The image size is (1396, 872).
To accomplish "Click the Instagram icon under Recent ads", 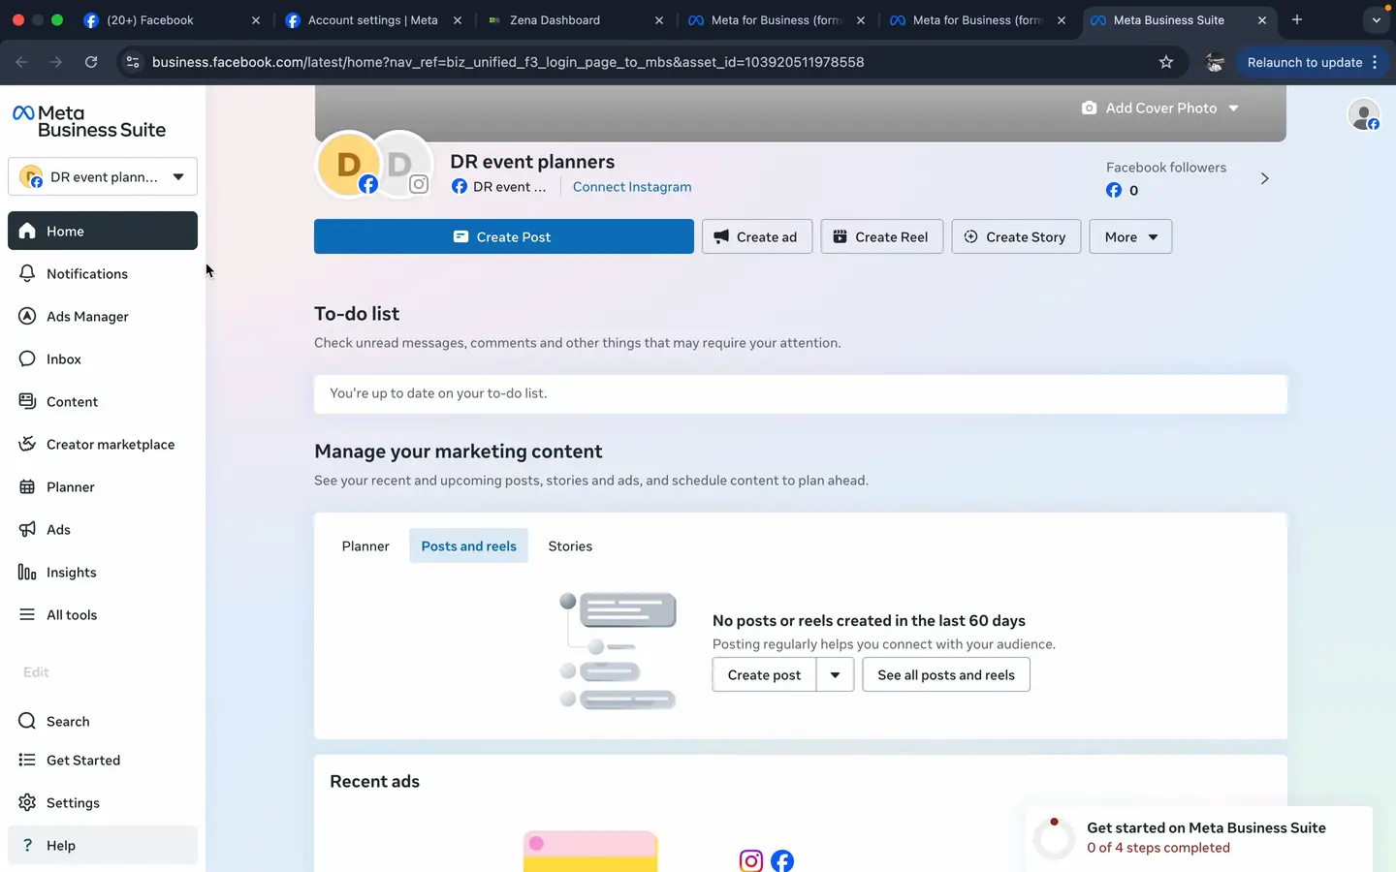I will pyautogui.click(x=751, y=860).
